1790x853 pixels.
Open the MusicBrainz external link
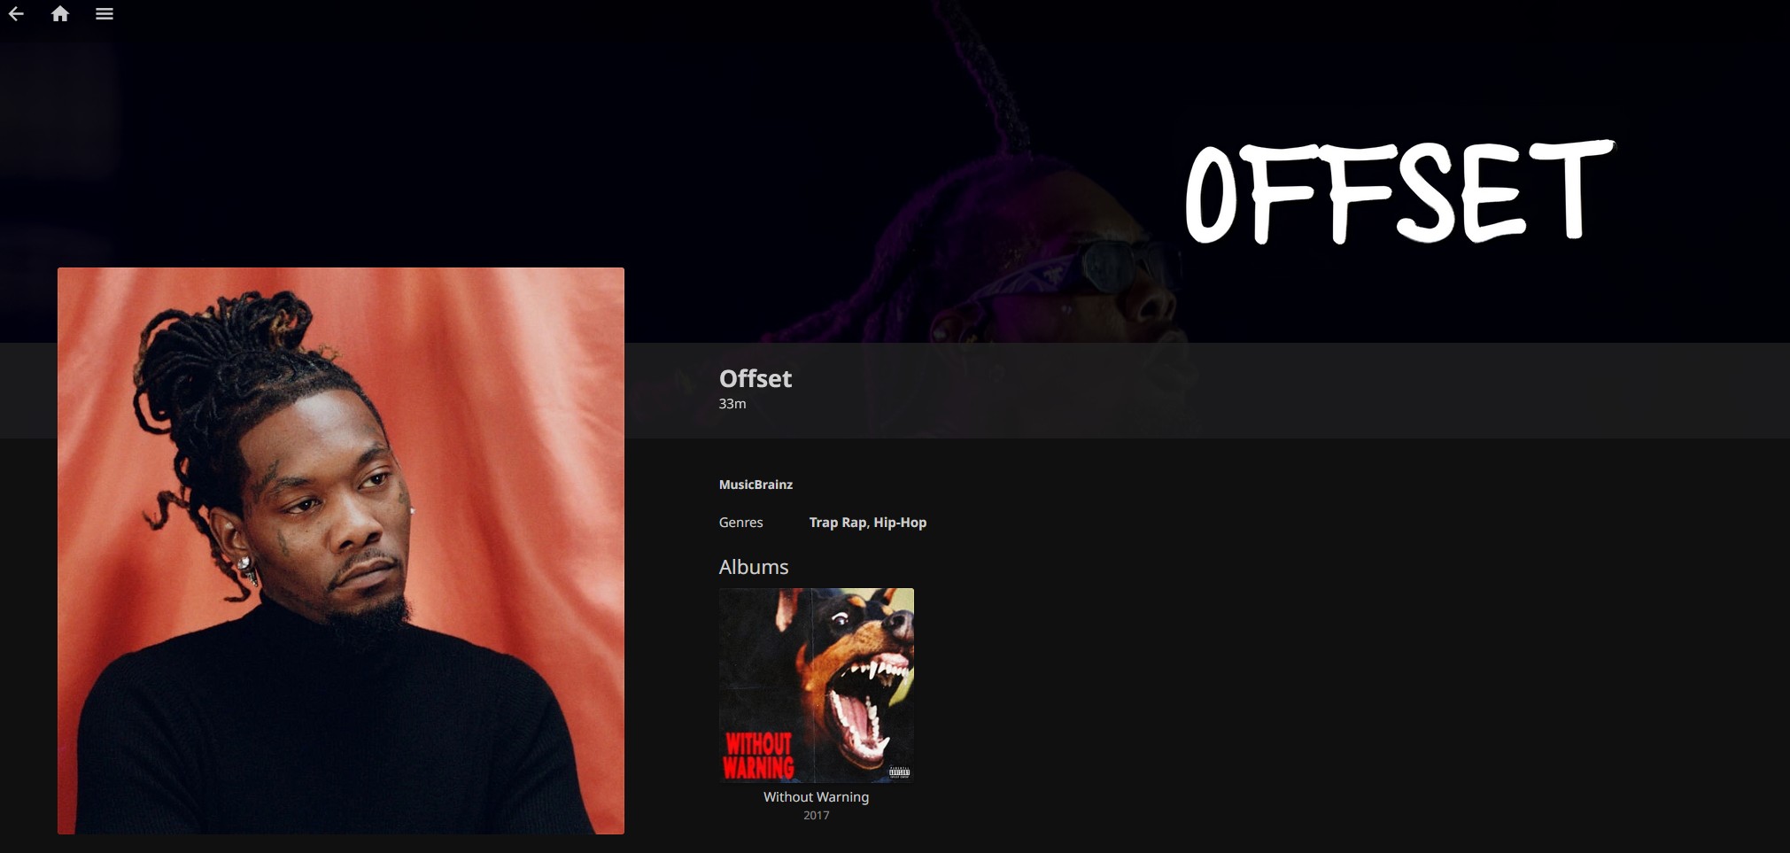pos(756,485)
